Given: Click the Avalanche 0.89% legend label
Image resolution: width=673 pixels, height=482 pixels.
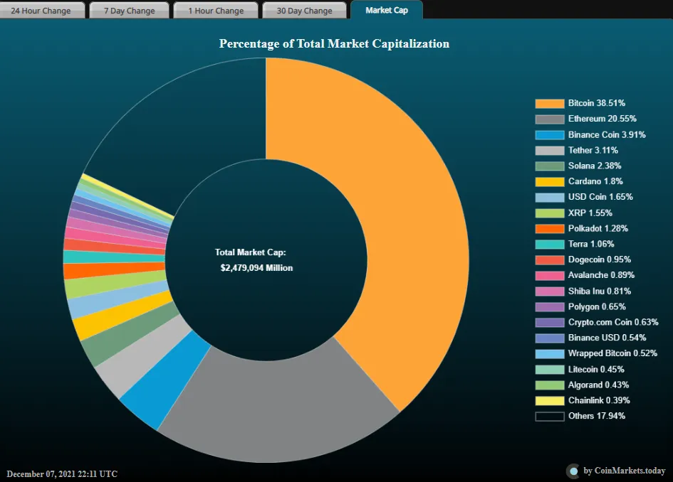Looking at the screenshot, I should pyautogui.click(x=601, y=275).
